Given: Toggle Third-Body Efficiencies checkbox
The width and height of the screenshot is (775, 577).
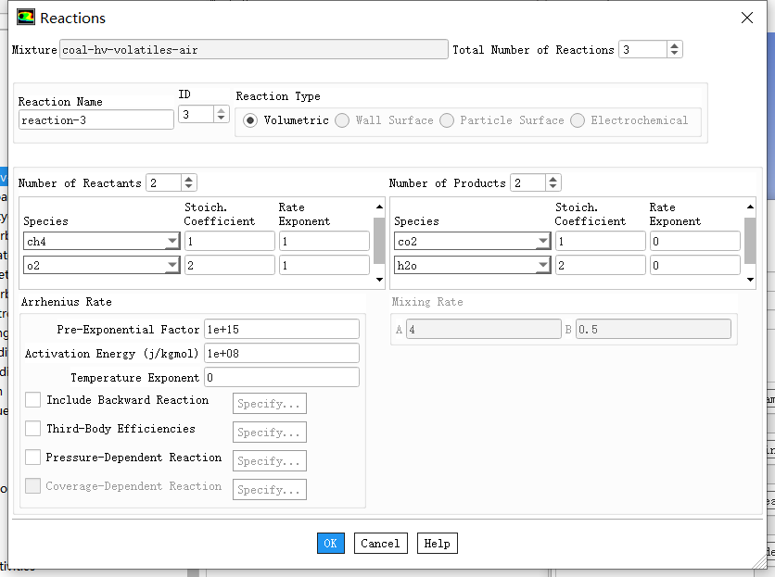Looking at the screenshot, I should point(33,429).
